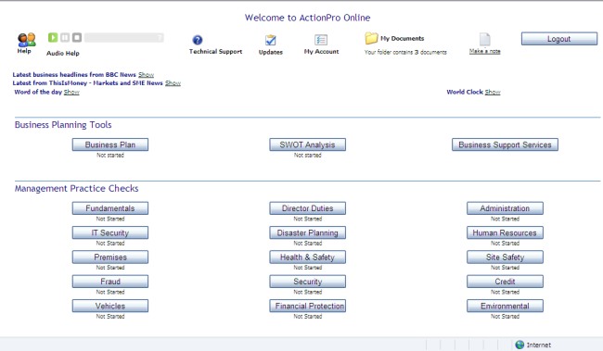The height and width of the screenshot is (351, 603).
Task: Open the My Account icon
Action: pos(321,40)
